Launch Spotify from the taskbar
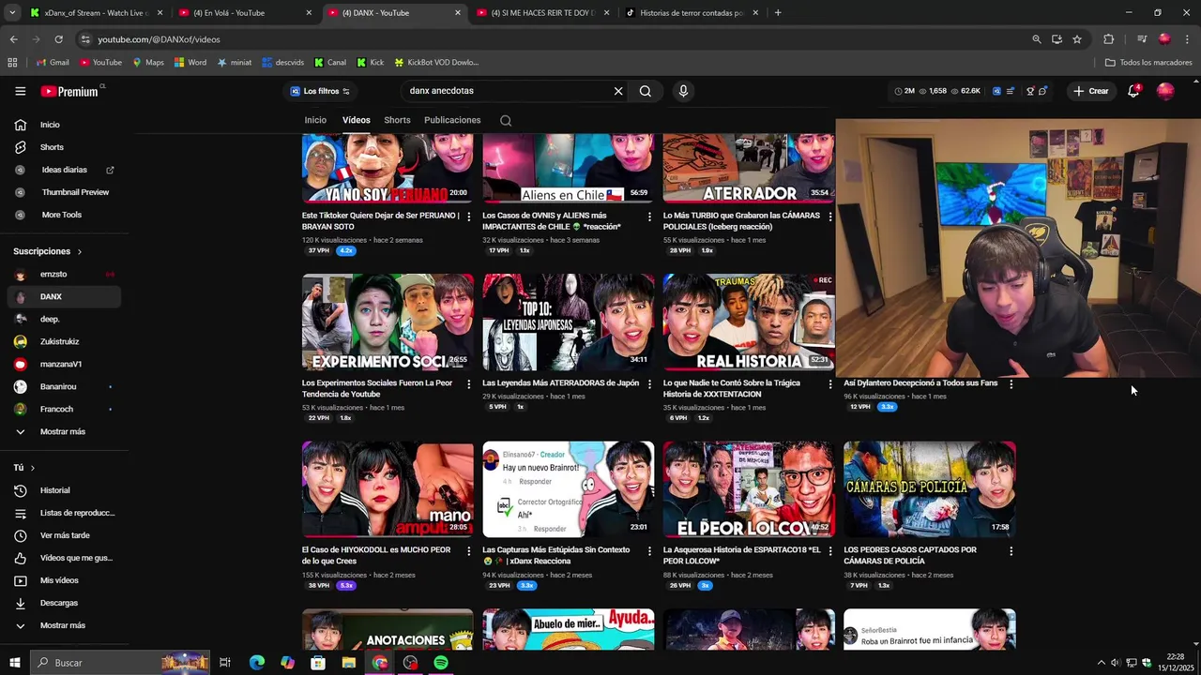1201x675 pixels. pos(441,663)
